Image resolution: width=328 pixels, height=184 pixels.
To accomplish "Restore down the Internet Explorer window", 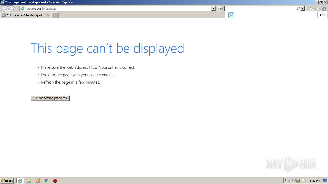I will pos(321,2).
